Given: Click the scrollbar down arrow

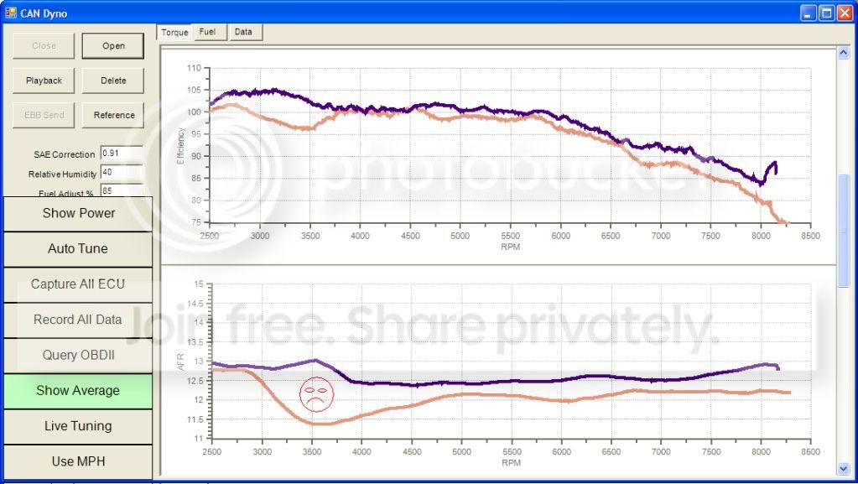Looking at the screenshot, I should pos(844,469).
